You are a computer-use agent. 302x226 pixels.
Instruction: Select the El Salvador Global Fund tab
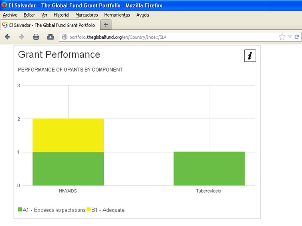pyautogui.click(x=50, y=25)
